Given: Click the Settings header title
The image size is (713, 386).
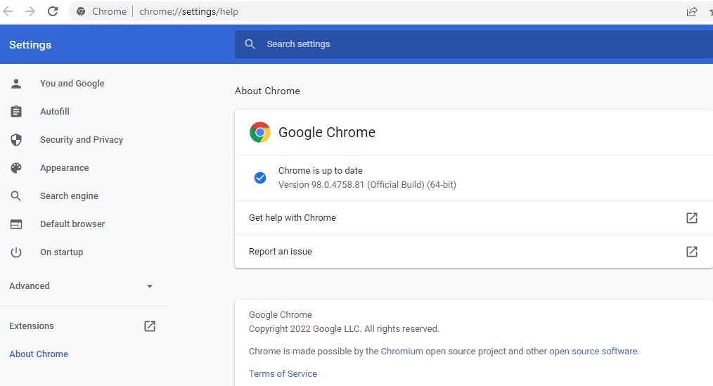Looking at the screenshot, I should click(30, 45).
